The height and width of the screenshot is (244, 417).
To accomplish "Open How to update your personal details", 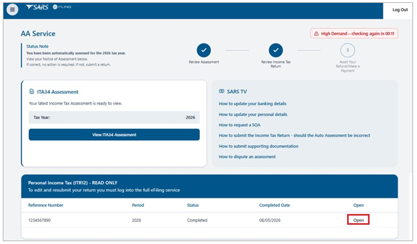I will click(253, 114).
